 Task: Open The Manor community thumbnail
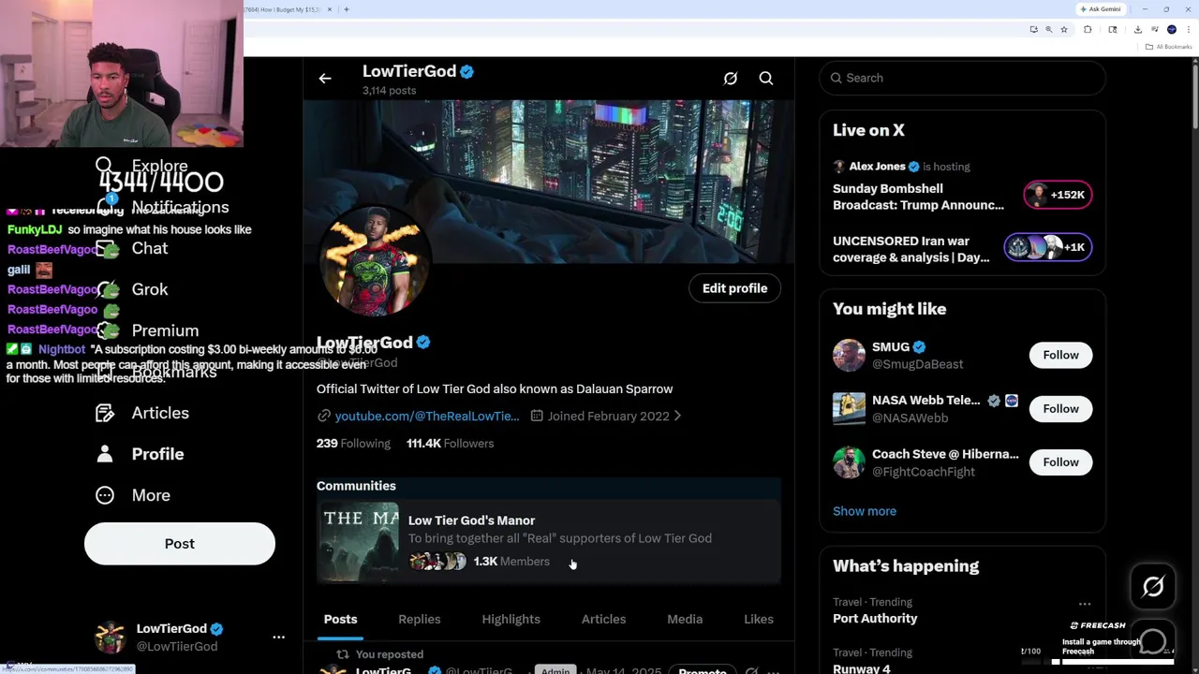(x=358, y=542)
